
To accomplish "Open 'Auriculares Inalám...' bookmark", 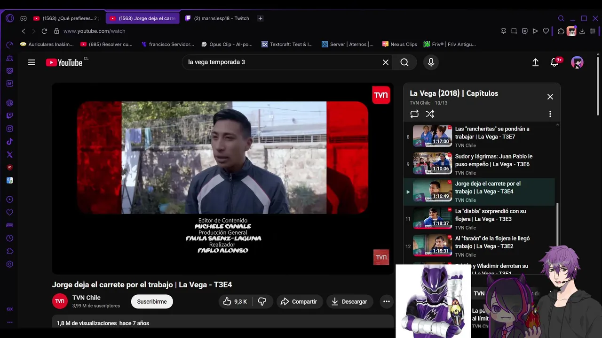I will pyautogui.click(x=47, y=44).
